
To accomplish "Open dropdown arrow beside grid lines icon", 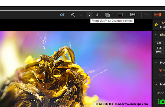I will pyautogui.click(x=138, y=14).
